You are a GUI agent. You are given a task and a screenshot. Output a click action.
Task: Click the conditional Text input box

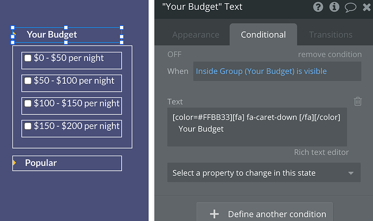[257, 127]
